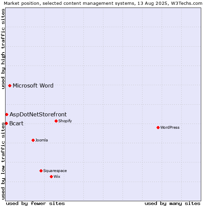Click the Microsoft Word red data point
The height and width of the screenshot is (206, 206).
coord(10,85)
